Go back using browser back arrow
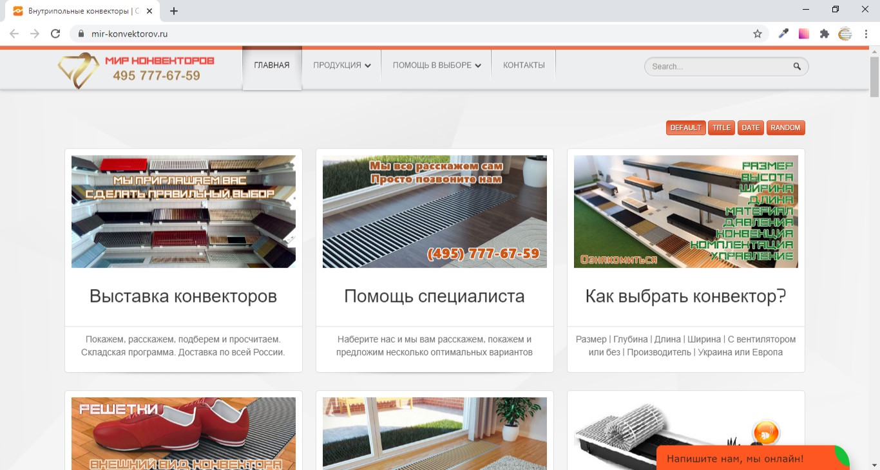This screenshot has height=470, width=880. [14, 33]
